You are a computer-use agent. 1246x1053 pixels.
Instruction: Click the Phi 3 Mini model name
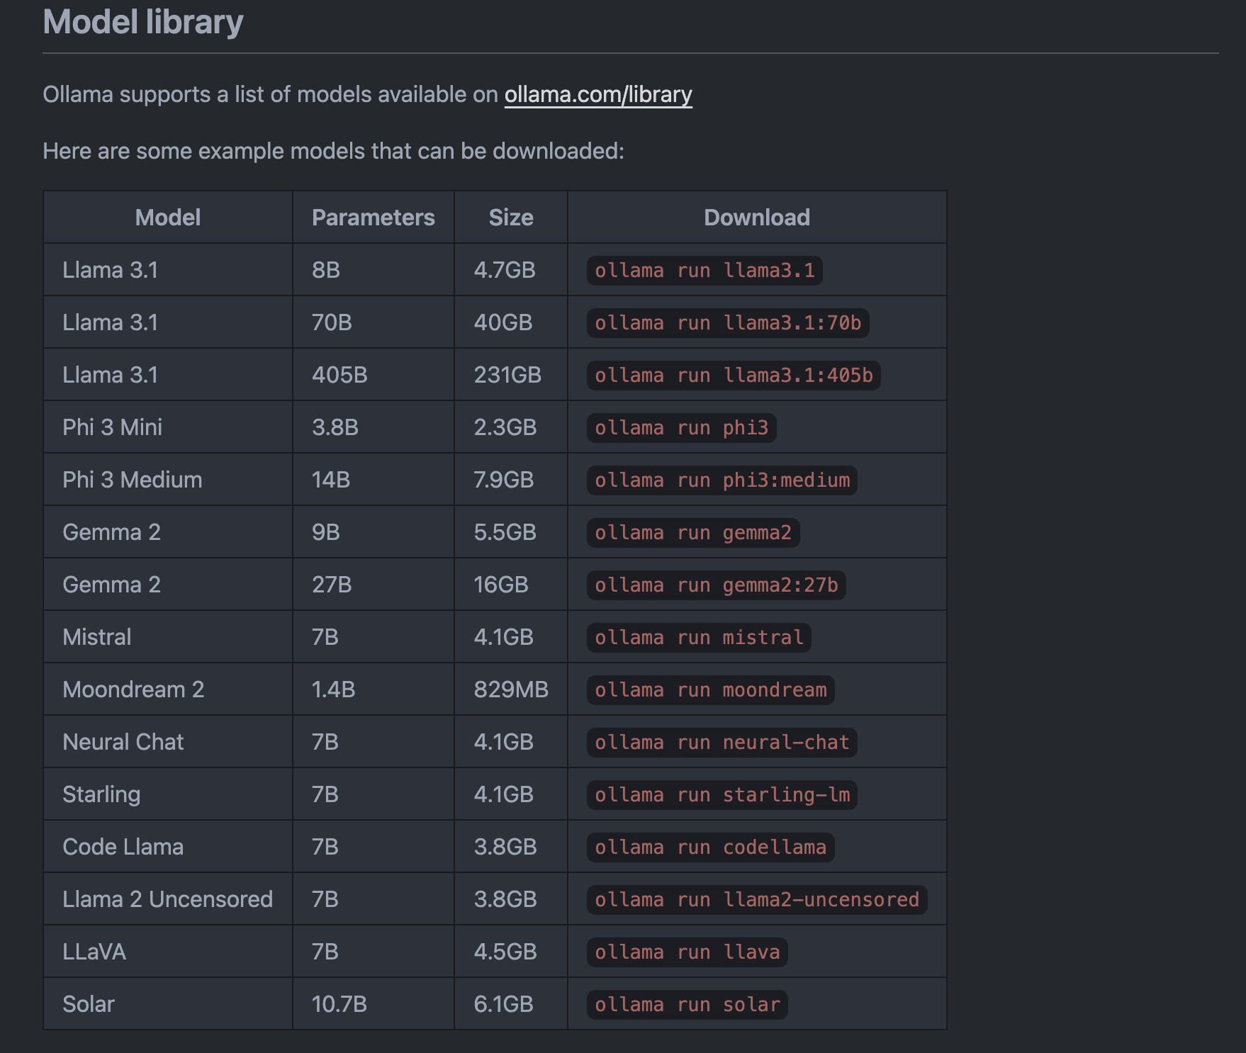[x=112, y=427]
